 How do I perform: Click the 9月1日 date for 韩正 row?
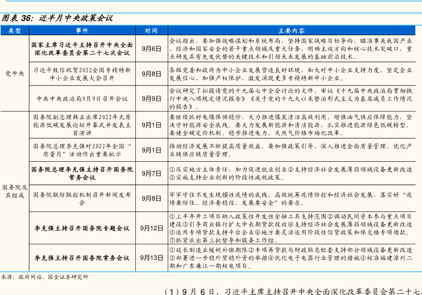pyautogui.click(x=151, y=125)
